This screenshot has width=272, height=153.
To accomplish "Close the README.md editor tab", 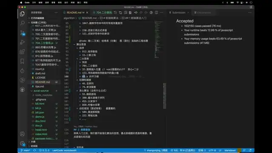I will (x=87, y=12).
